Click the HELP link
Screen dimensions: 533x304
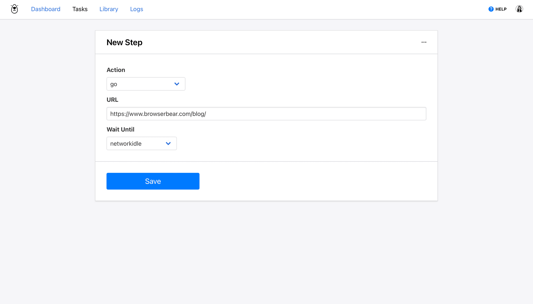coord(500,9)
